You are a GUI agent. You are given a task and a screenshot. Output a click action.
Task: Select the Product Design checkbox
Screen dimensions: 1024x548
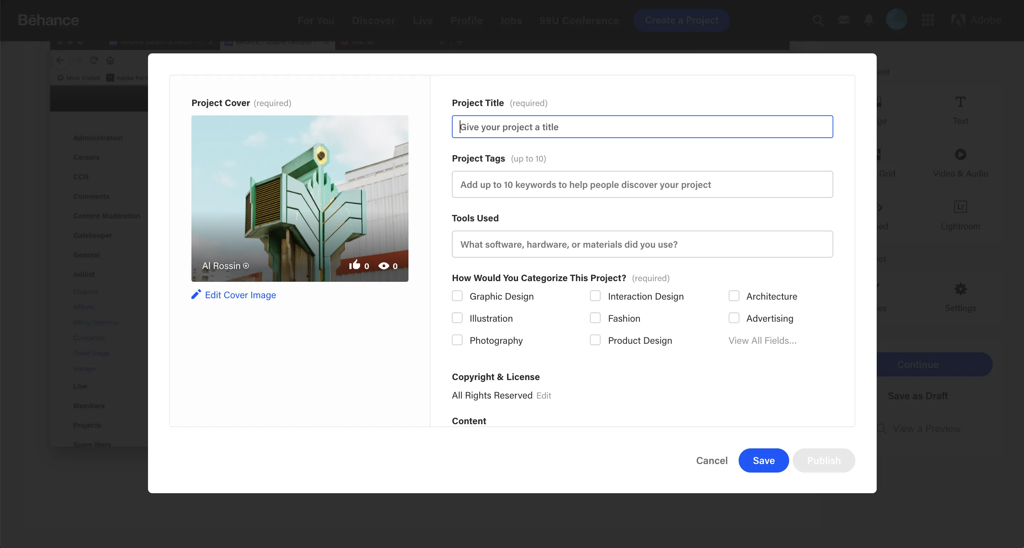(595, 340)
